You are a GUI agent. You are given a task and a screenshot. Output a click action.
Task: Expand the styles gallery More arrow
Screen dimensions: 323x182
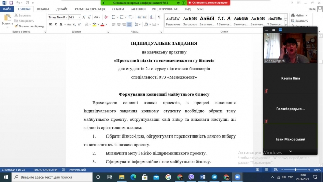tap(286, 25)
